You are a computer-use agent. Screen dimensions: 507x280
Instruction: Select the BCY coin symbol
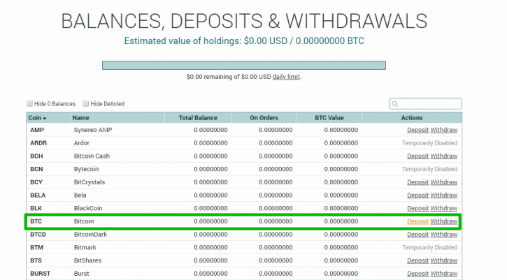click(36, 182)
